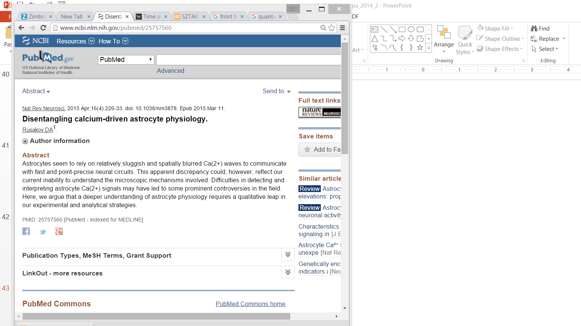Screen dimensions: 581x326
Task: Go back in the Chrome browser
Action: pyautogui.click(x=22, y=28)
